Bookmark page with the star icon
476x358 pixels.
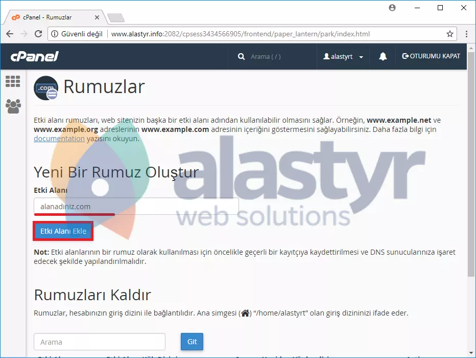click(x=450, y=34)
